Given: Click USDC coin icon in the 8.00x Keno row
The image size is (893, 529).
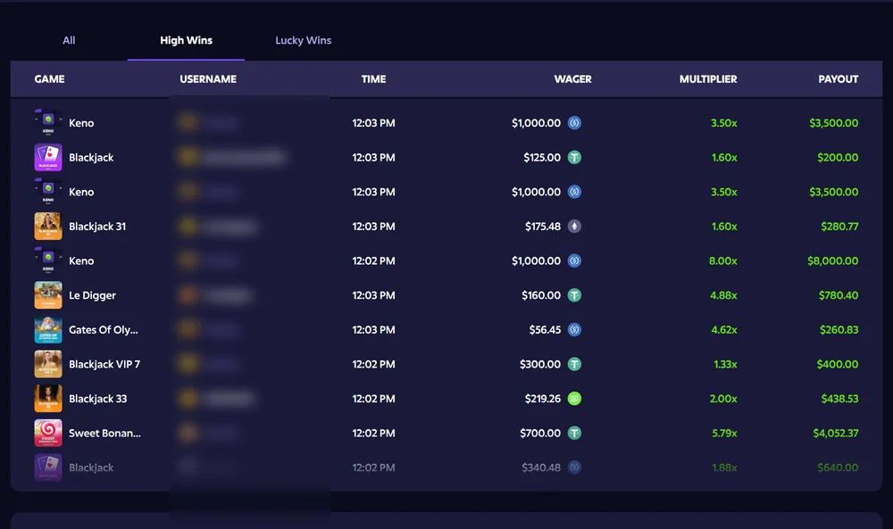Looking at the screenshot, I should point(574,261).
